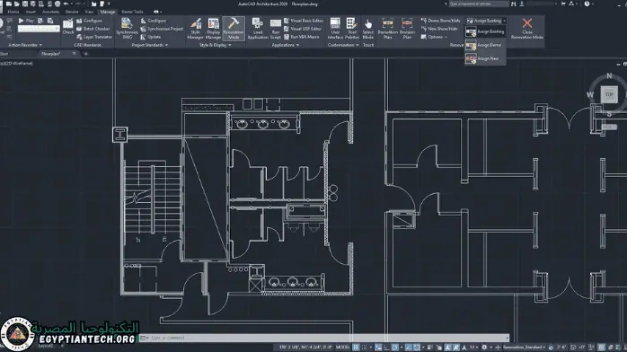Switch to the Render ribbon tab
The height and width of the screenshot is (352, 627).
(x=72, y=12)
